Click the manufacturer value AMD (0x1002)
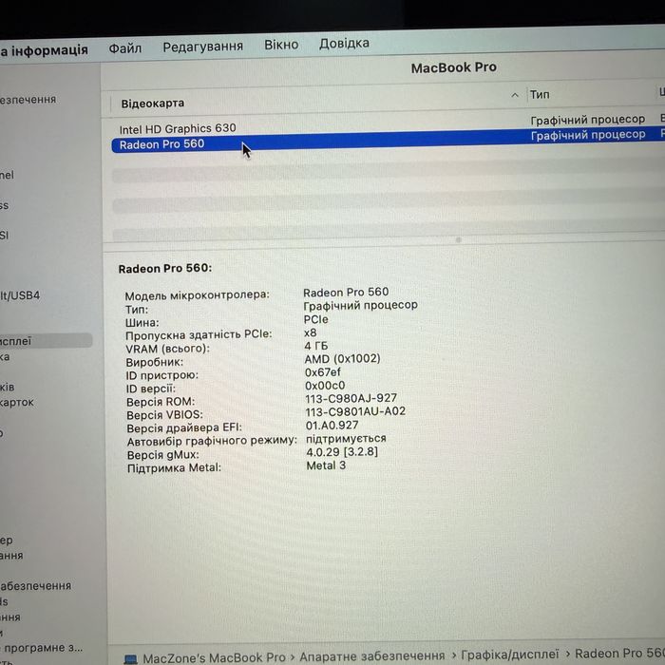 point(342,359)
